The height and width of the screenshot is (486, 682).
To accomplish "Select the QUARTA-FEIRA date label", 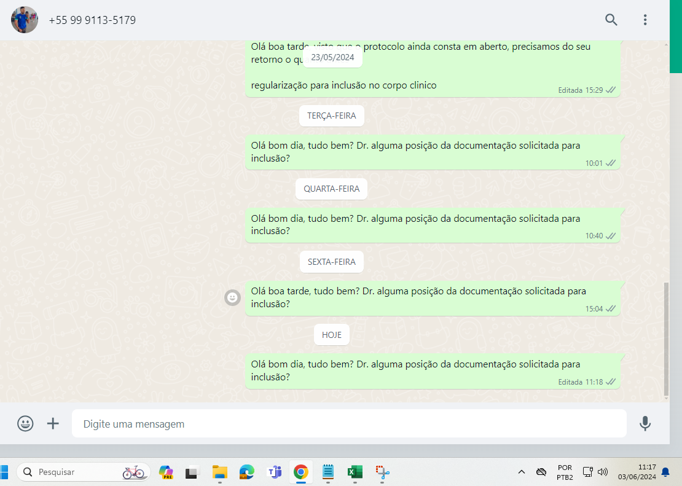I will [x=331, y=189].
